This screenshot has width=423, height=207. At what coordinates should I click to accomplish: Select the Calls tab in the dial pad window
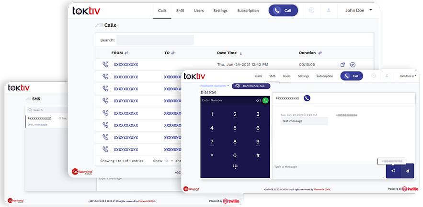pyautogui.click(x=258, y=76)
